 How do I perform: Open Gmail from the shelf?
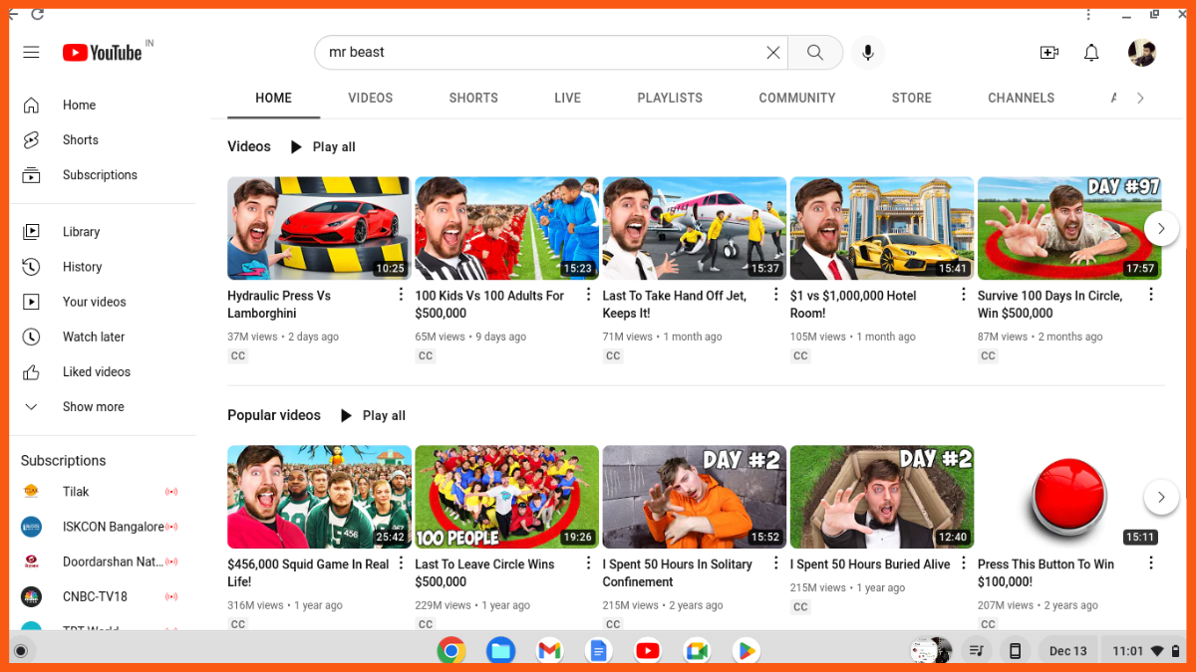[x=549, y=651]
